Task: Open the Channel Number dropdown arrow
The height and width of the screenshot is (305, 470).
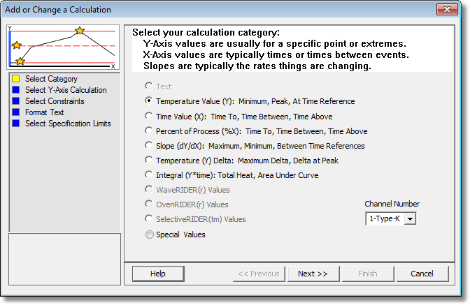Action: (x=410, y=219)
